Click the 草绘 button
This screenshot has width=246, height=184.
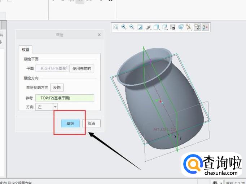70,124
